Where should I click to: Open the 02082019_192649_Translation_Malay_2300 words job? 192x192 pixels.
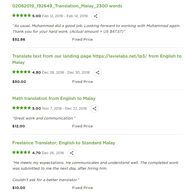pos(67,6)
